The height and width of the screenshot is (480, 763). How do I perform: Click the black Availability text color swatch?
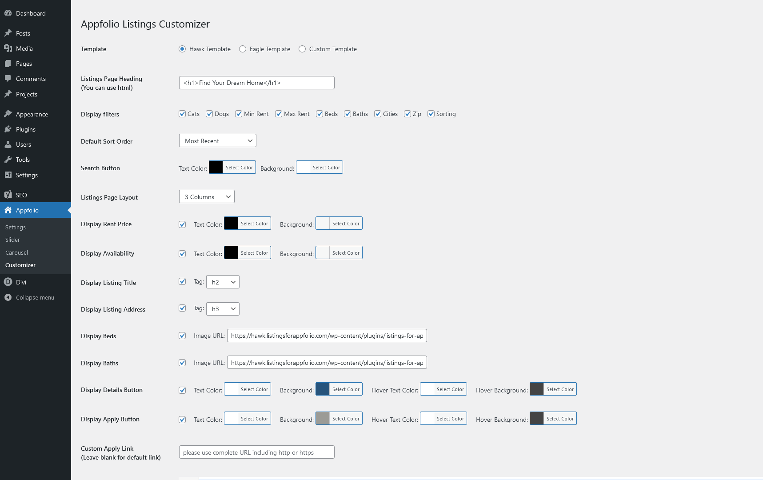pyautogui.click(x=231, y=253)
